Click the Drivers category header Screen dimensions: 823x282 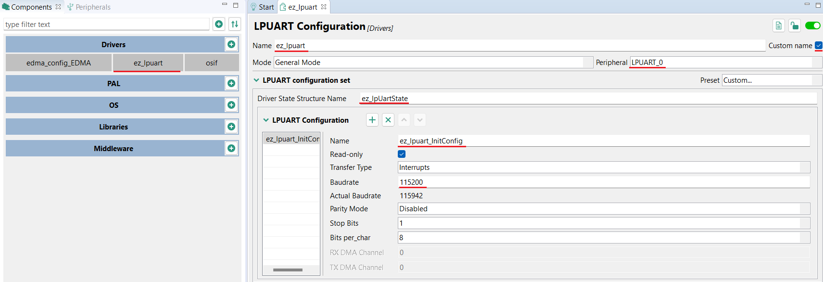click(114, 44)
